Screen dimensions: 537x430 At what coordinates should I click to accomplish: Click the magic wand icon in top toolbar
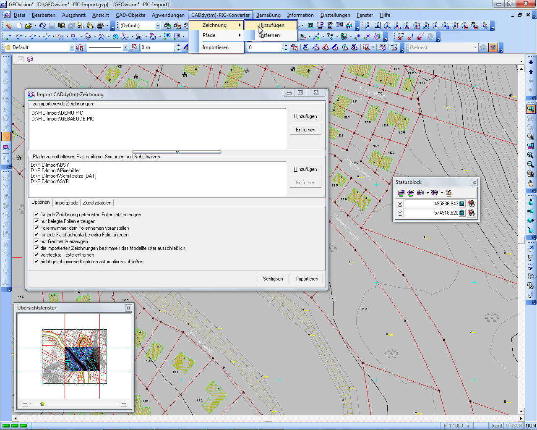(8, 26)
